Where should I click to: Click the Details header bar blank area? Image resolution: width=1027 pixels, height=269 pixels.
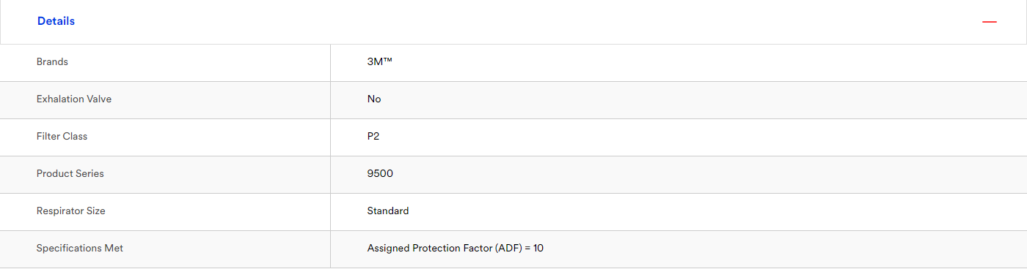tap(513, 22)
